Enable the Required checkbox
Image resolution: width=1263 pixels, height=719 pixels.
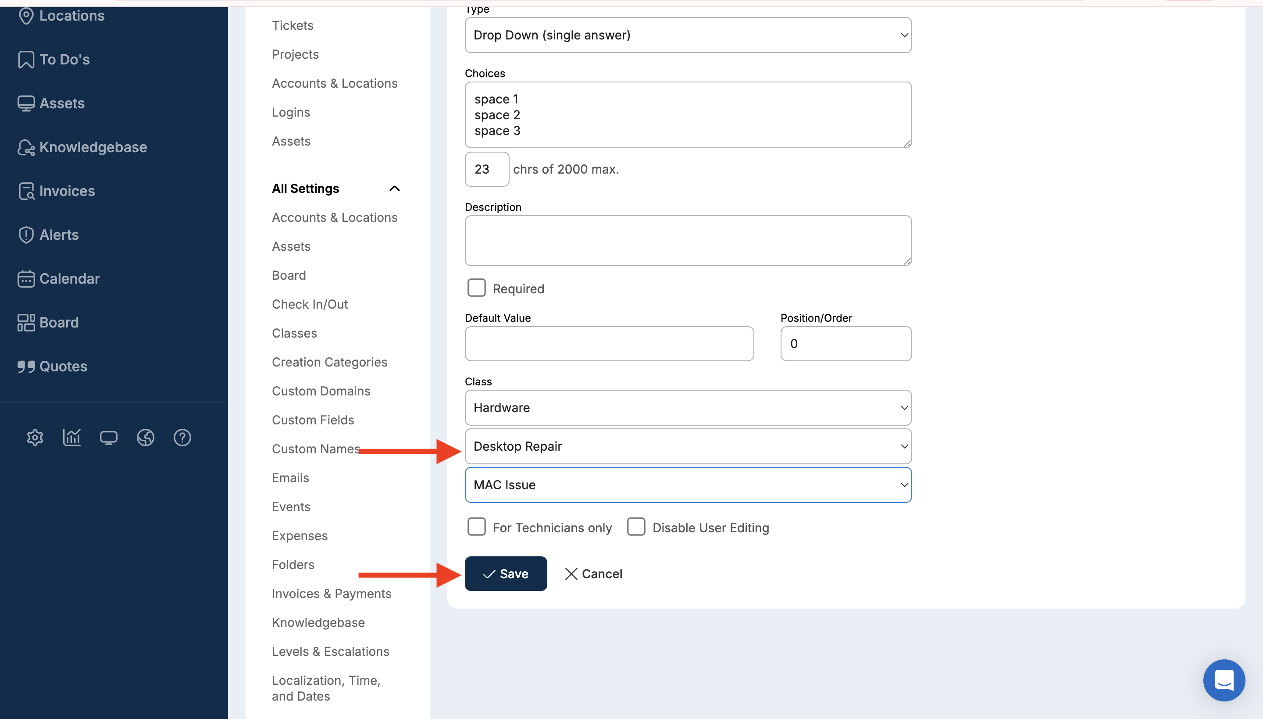click(x=477, y=288)
